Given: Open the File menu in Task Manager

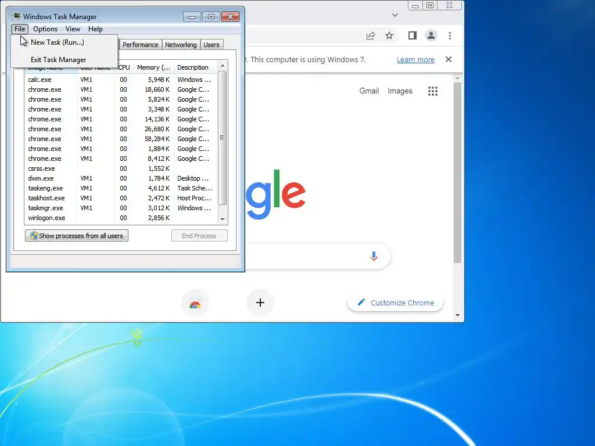Looking at the screenshot, I should (20, 29).
